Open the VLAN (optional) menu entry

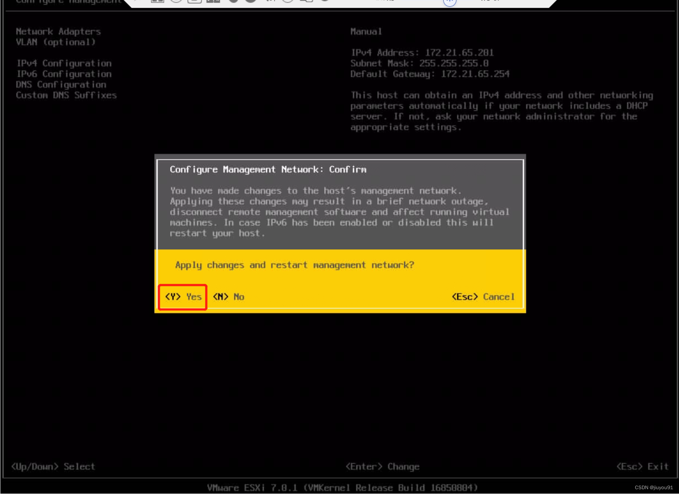(56, 42)
